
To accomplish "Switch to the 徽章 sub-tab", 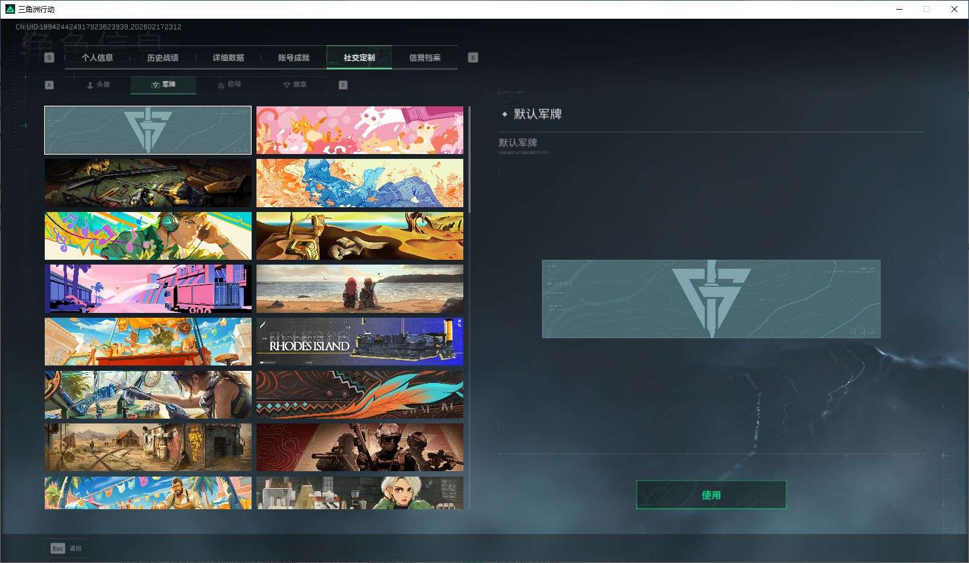I will pos(295,85).
